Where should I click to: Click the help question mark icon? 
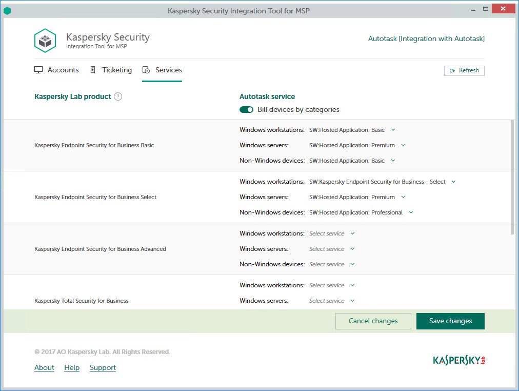pyautogui.click(x=118, y=96)
